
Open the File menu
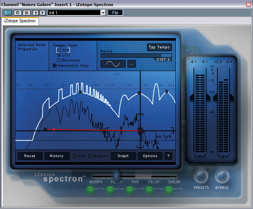(x=115, y=13)
